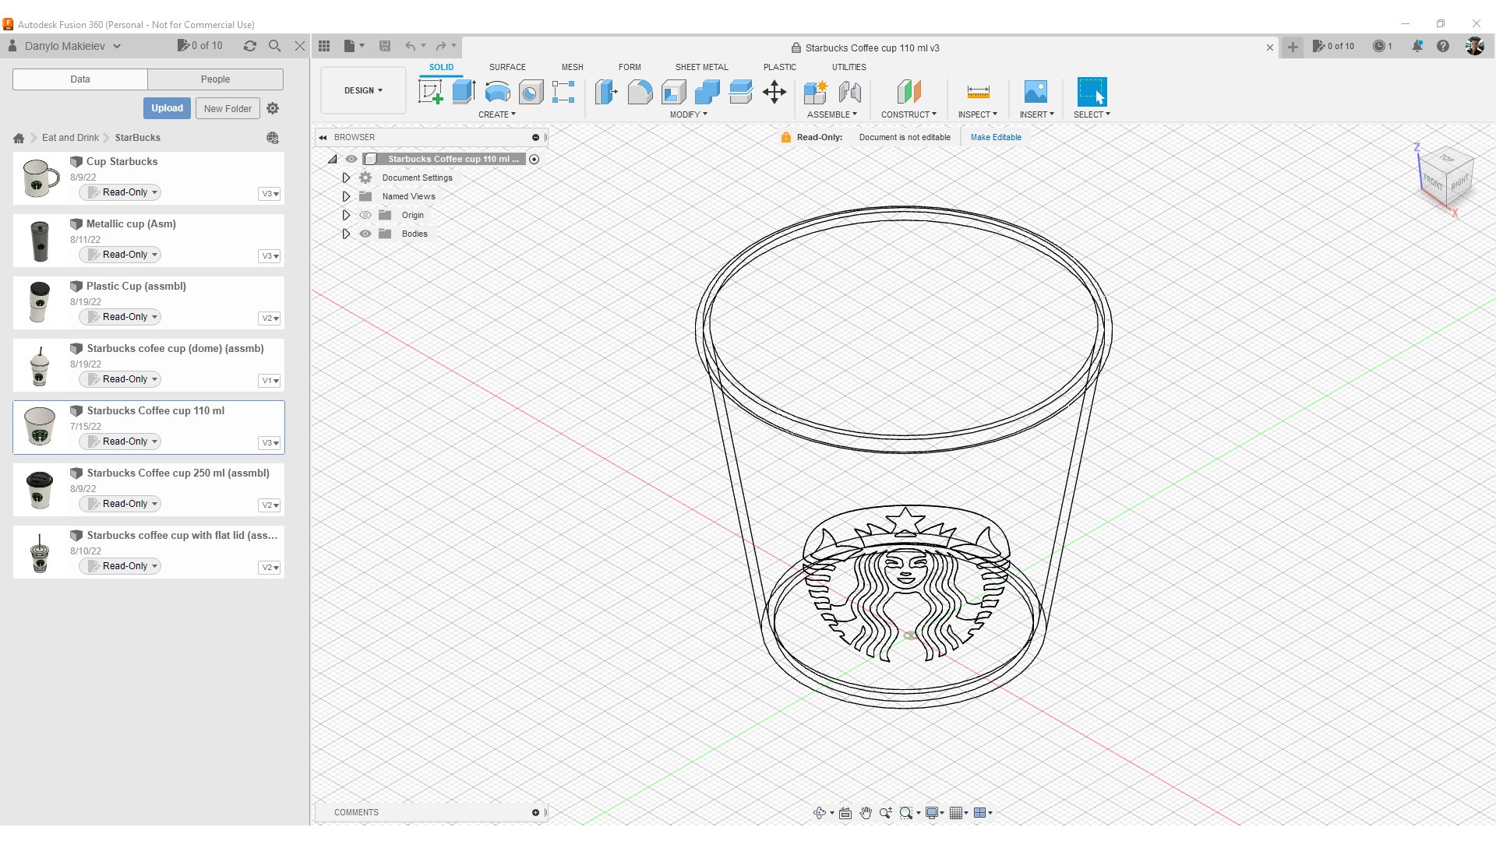Click the ViewCube orientation control
The height and width of the screenshot is (841, 1496).
click(1446, 178)
